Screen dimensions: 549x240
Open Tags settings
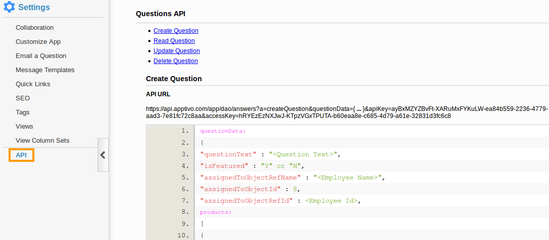point(22,112)
